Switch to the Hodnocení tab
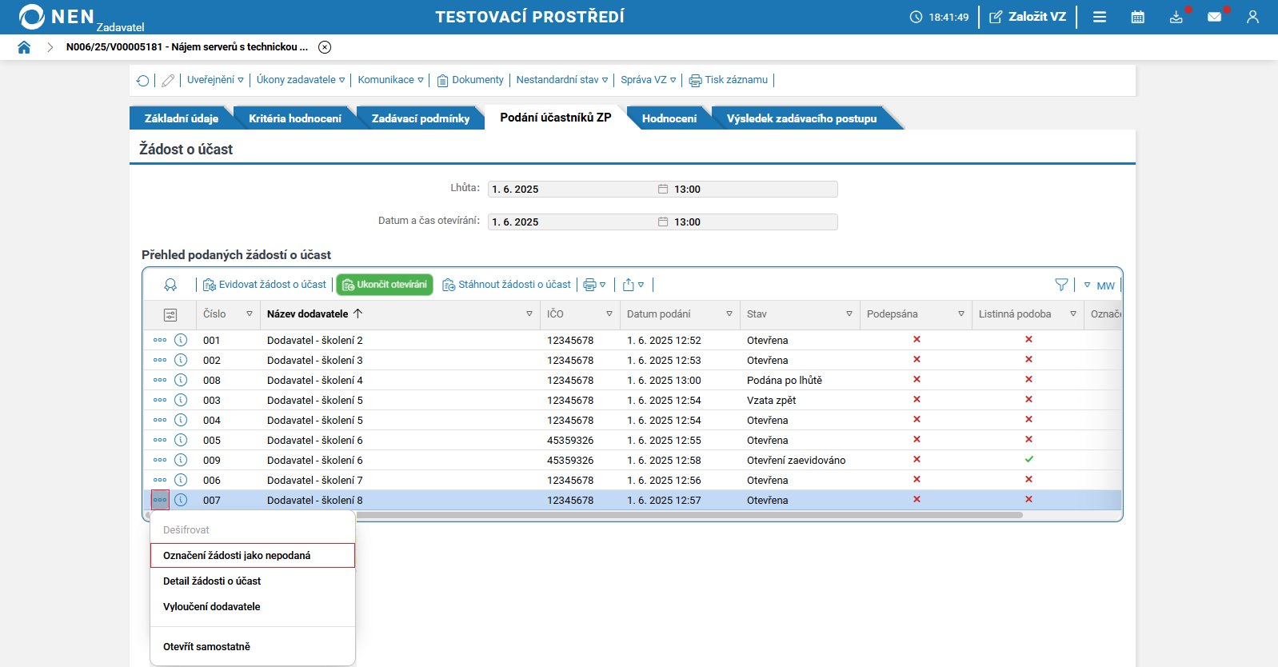1278x667 pixels. (x=669, y=118)
